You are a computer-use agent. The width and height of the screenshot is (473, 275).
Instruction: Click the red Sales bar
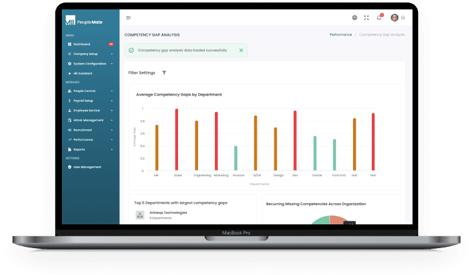(x=176, y=140)
